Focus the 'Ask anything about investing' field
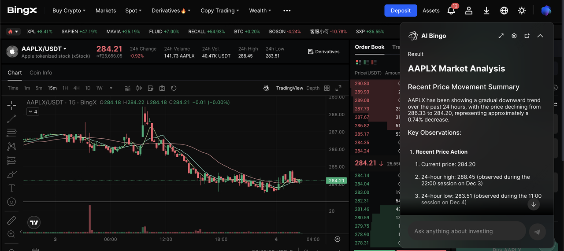Viewport: 564px width, 251px height. pyautogui.click(x=467, y=231)
